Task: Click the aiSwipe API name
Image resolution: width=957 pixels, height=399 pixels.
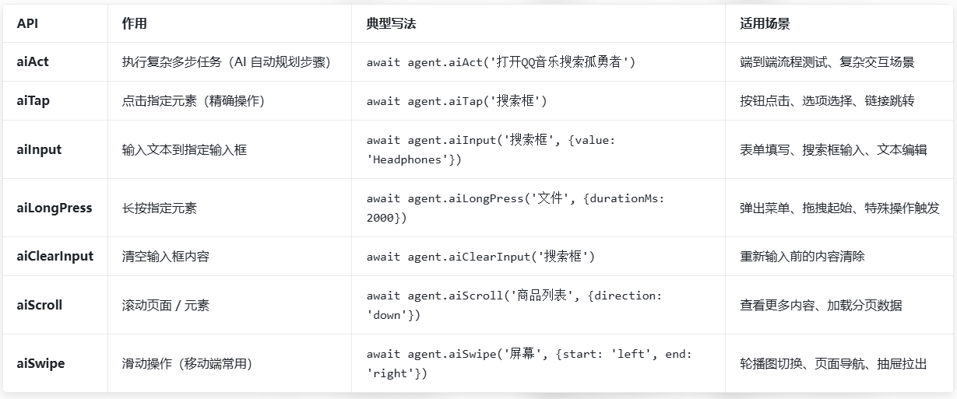Action: (x=40, y=363)
